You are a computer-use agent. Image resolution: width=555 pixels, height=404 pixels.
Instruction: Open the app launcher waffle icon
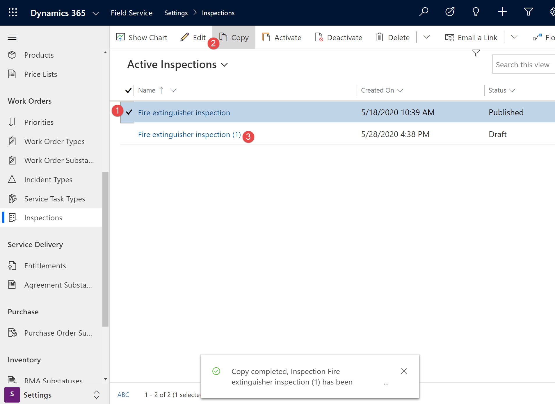tap(13, 13)
